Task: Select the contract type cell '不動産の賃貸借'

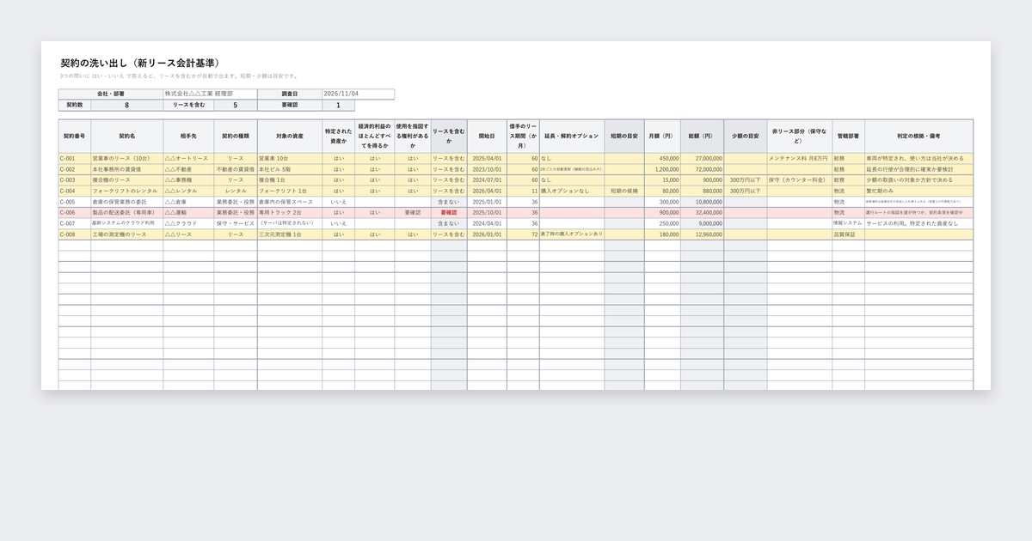Action: 236,169
